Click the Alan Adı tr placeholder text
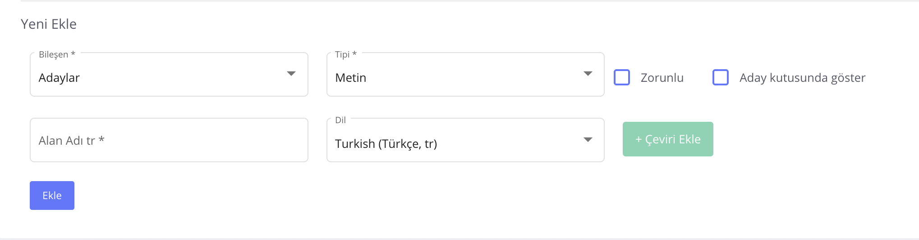The image size is (919, 240). (67, 141)
